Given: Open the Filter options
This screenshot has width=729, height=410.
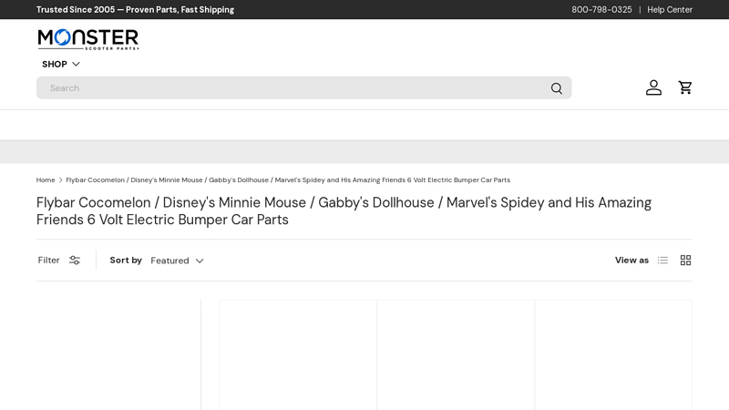Looking at the screenshot, I should pos(59,261).
